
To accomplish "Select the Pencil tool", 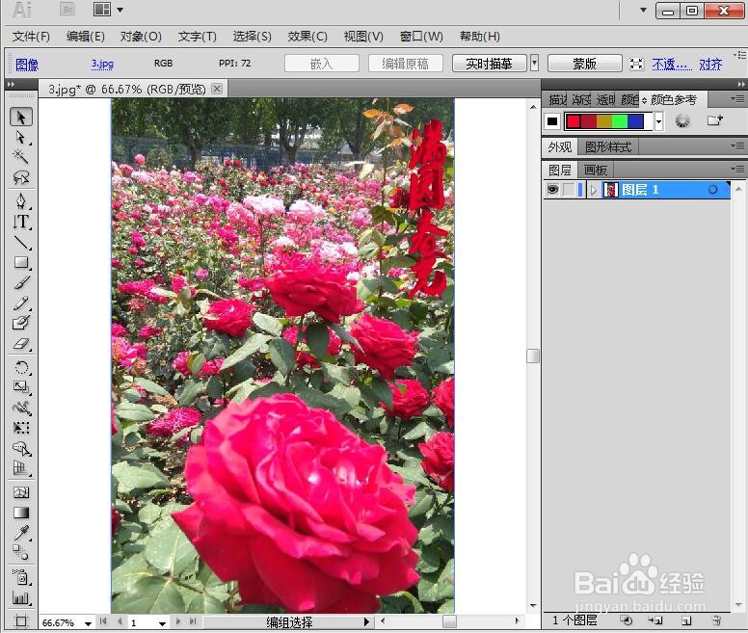I will point(21,303).
